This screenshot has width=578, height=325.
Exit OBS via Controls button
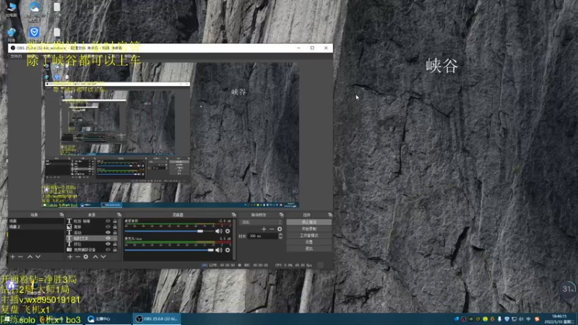pyautogui.click(x=309, y=248)
